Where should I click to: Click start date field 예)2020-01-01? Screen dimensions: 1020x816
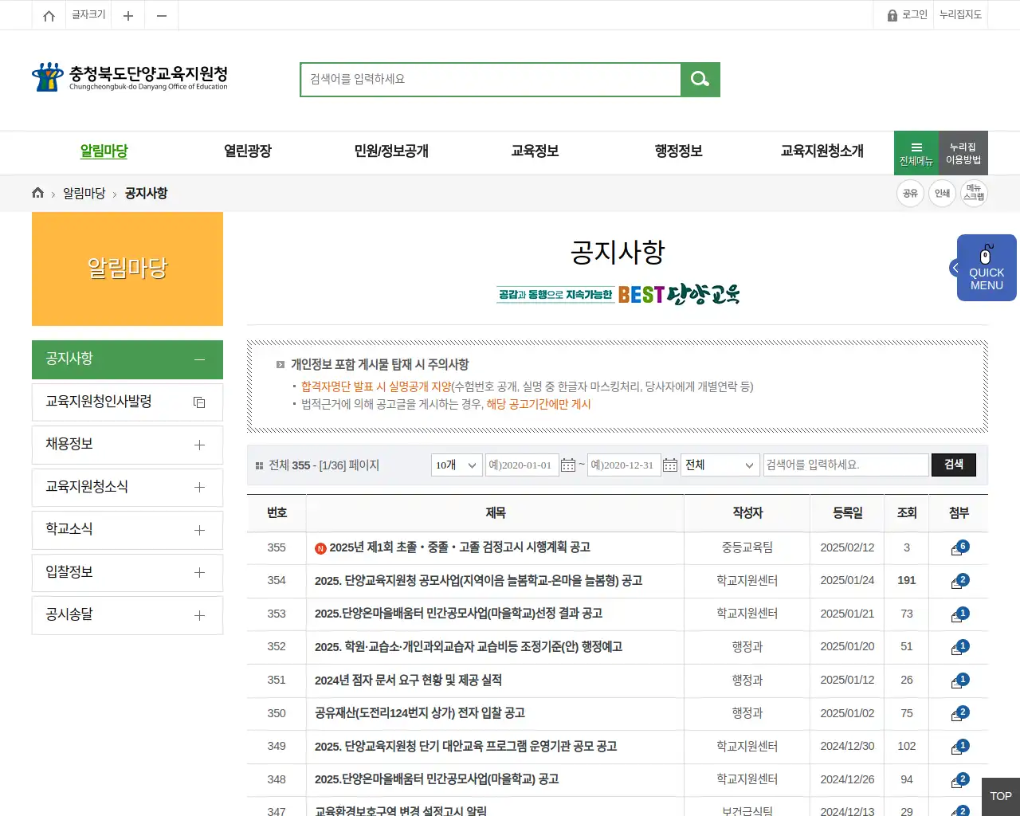[522, 465]
